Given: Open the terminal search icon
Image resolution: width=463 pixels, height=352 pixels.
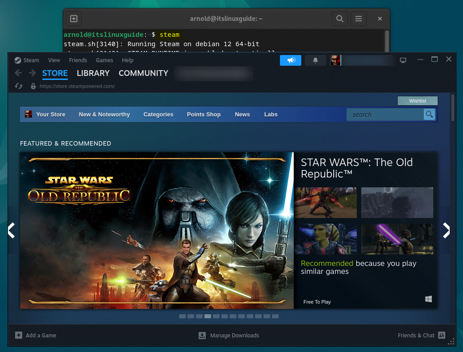Looking at the screenshot, I should 340,19.
